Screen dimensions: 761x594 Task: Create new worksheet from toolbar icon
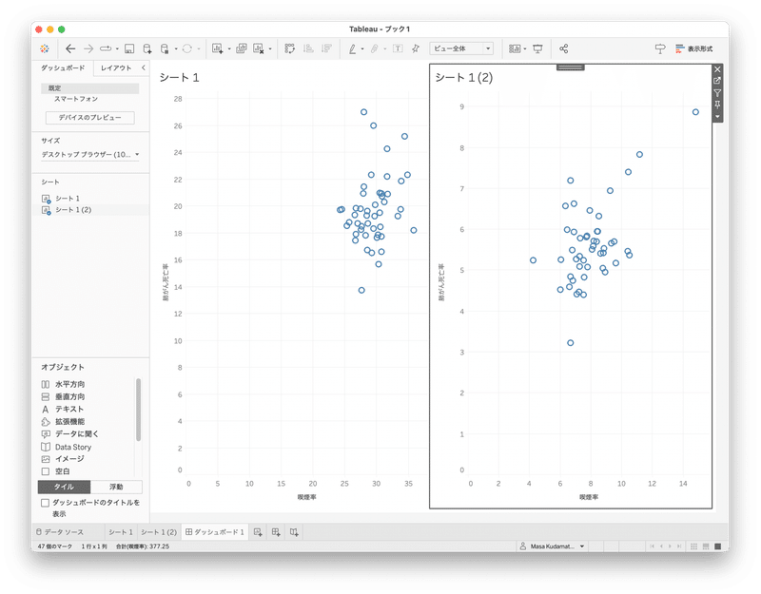pyautogui.click(x=218, y=48)
